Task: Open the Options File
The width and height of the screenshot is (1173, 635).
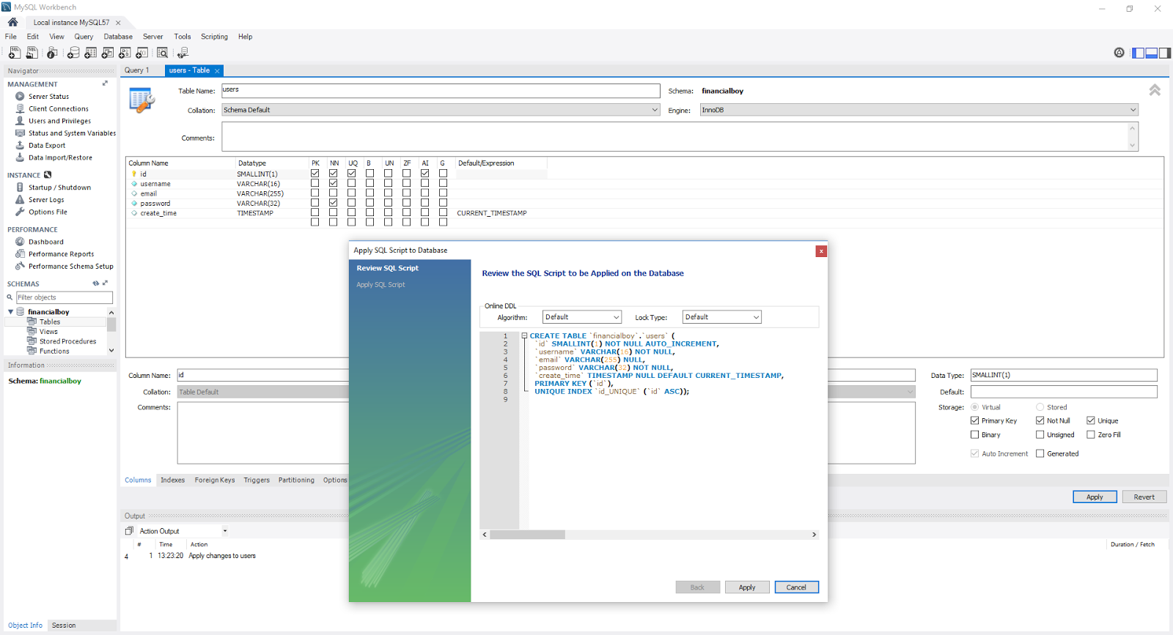Action: tap(48, 212)
